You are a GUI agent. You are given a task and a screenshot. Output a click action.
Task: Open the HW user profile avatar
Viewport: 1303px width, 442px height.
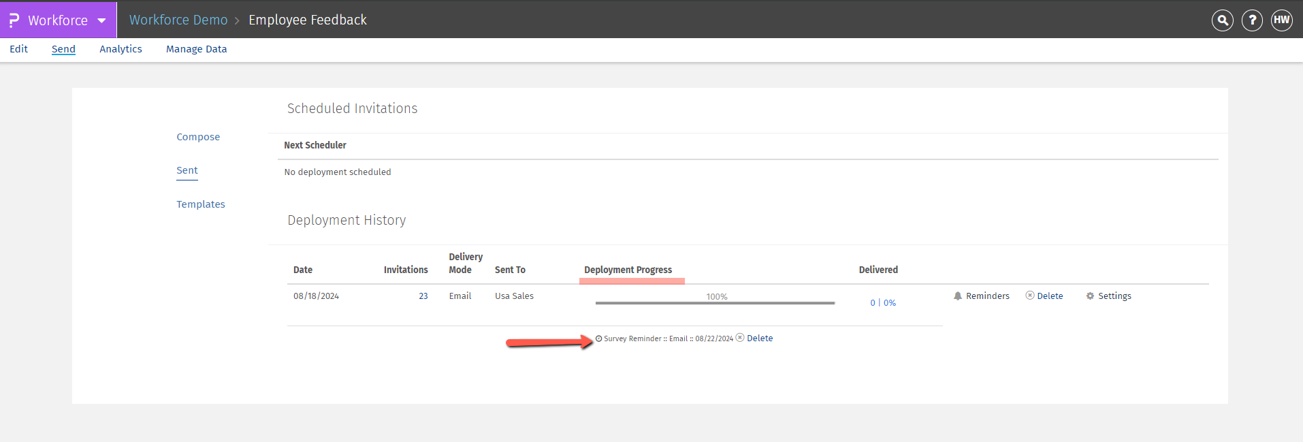pos(1281,20)
